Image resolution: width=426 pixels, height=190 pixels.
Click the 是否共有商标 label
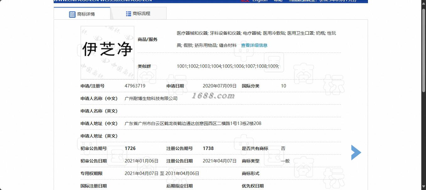click(255, 148)
